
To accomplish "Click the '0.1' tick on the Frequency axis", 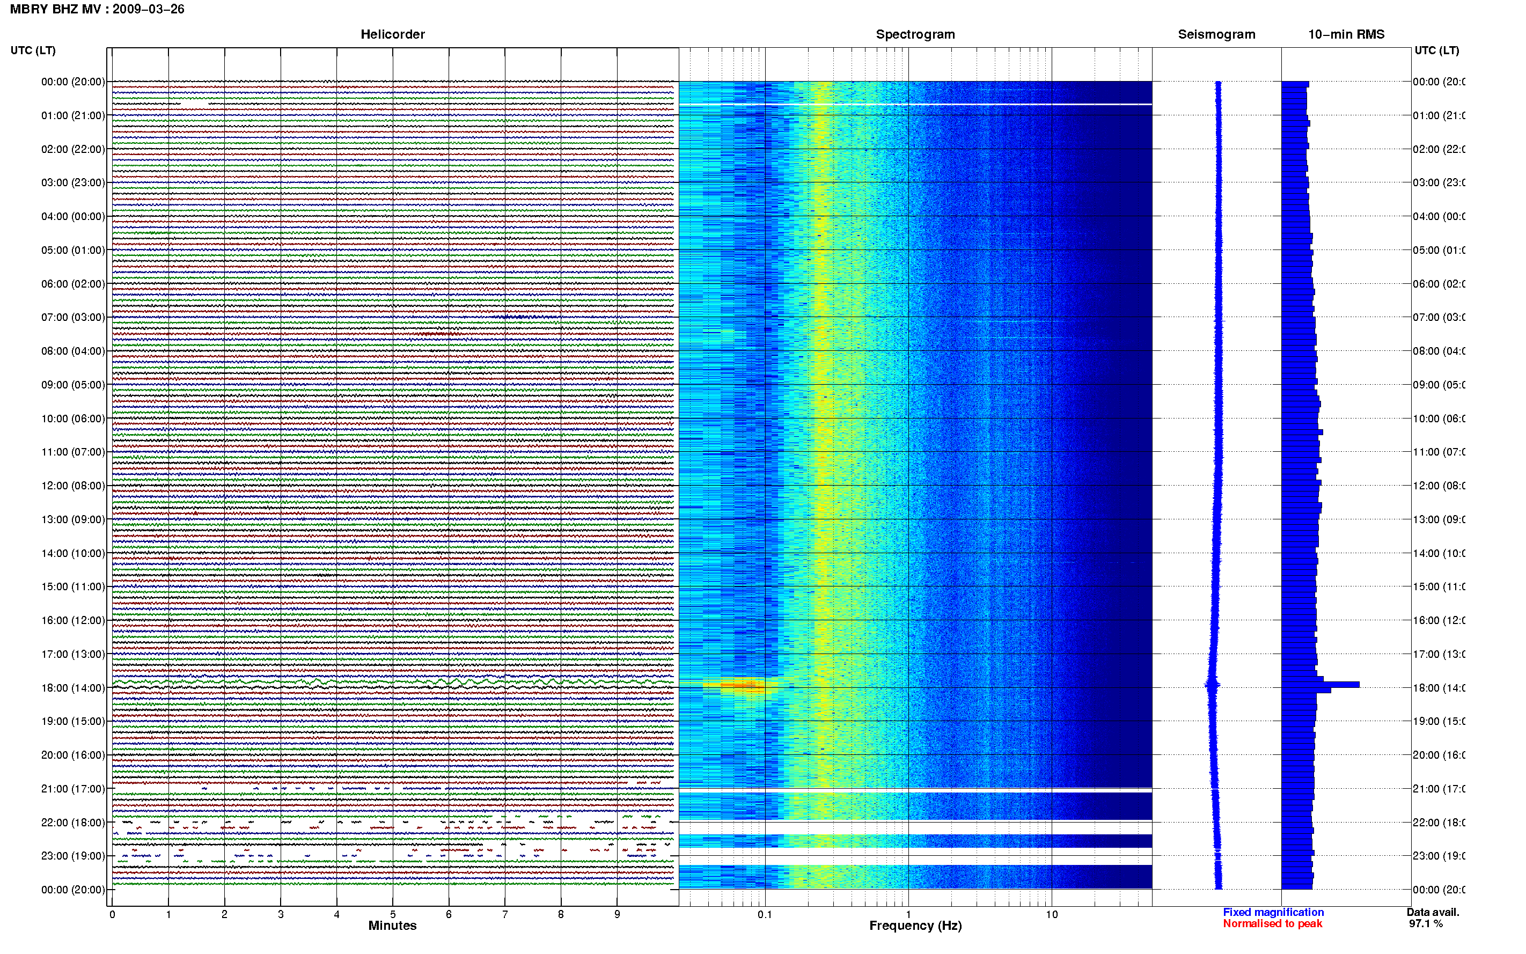I will 765,914.
